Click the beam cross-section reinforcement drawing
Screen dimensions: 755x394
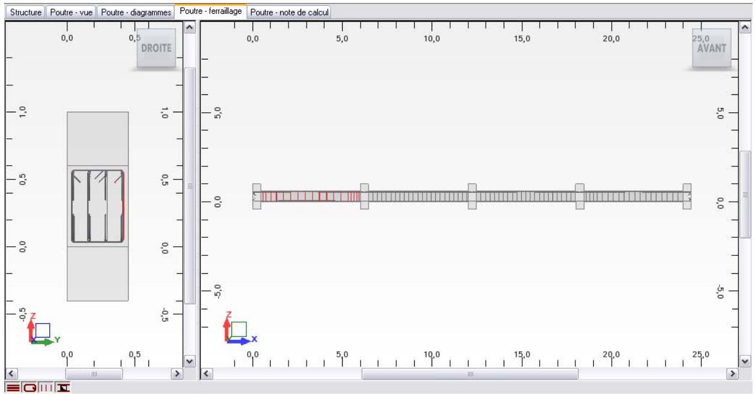coord(98,206)
